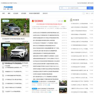
Task: Open ranking item 体验2019款新长安CS95试驾视频
Action: point(13,87)
